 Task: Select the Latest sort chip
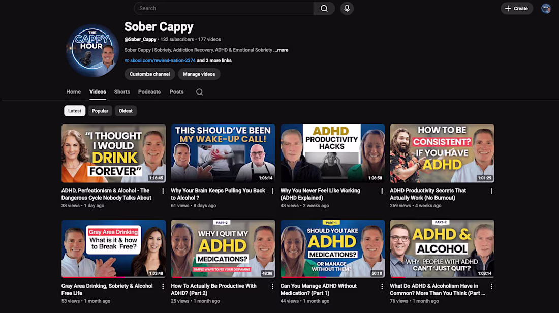click(x=75, y=111)
